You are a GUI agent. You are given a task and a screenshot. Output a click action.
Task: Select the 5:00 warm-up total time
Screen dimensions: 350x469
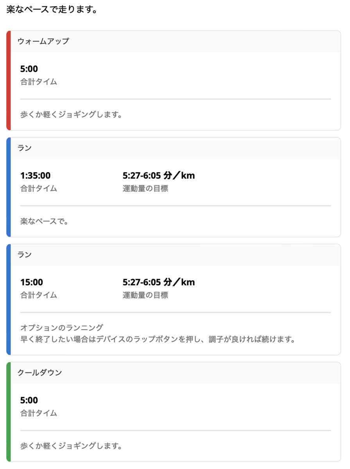pos(29,69)
